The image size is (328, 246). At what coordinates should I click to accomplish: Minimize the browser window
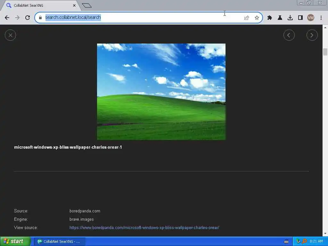coord(301,3)
